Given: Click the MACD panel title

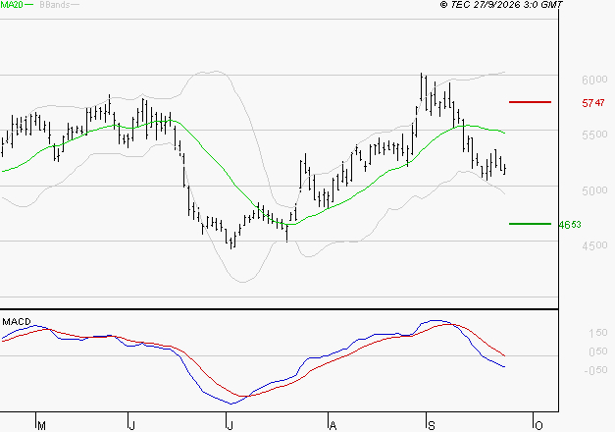Looking at the screenshot, I should point(17,322).
